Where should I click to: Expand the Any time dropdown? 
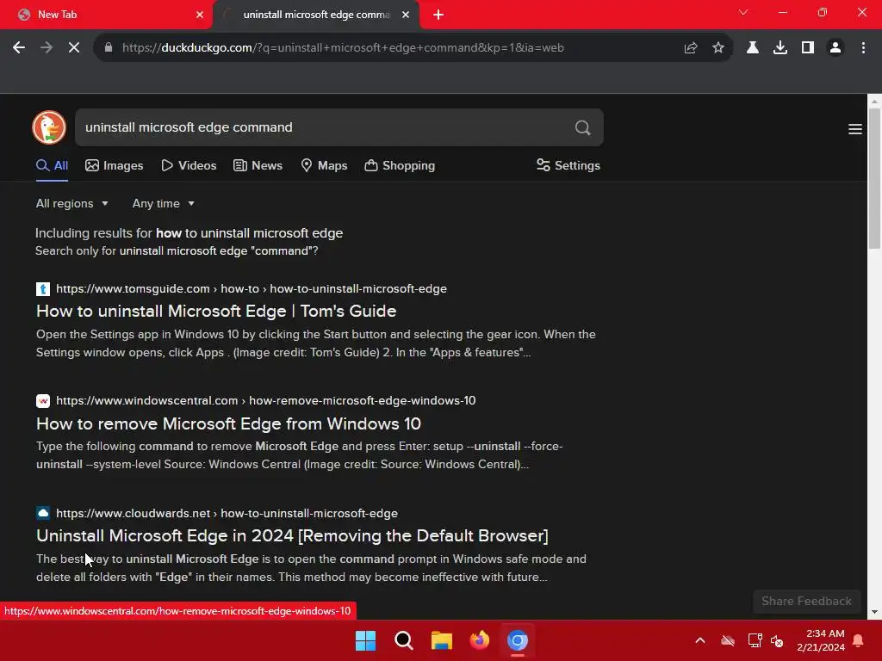[163, 203]
